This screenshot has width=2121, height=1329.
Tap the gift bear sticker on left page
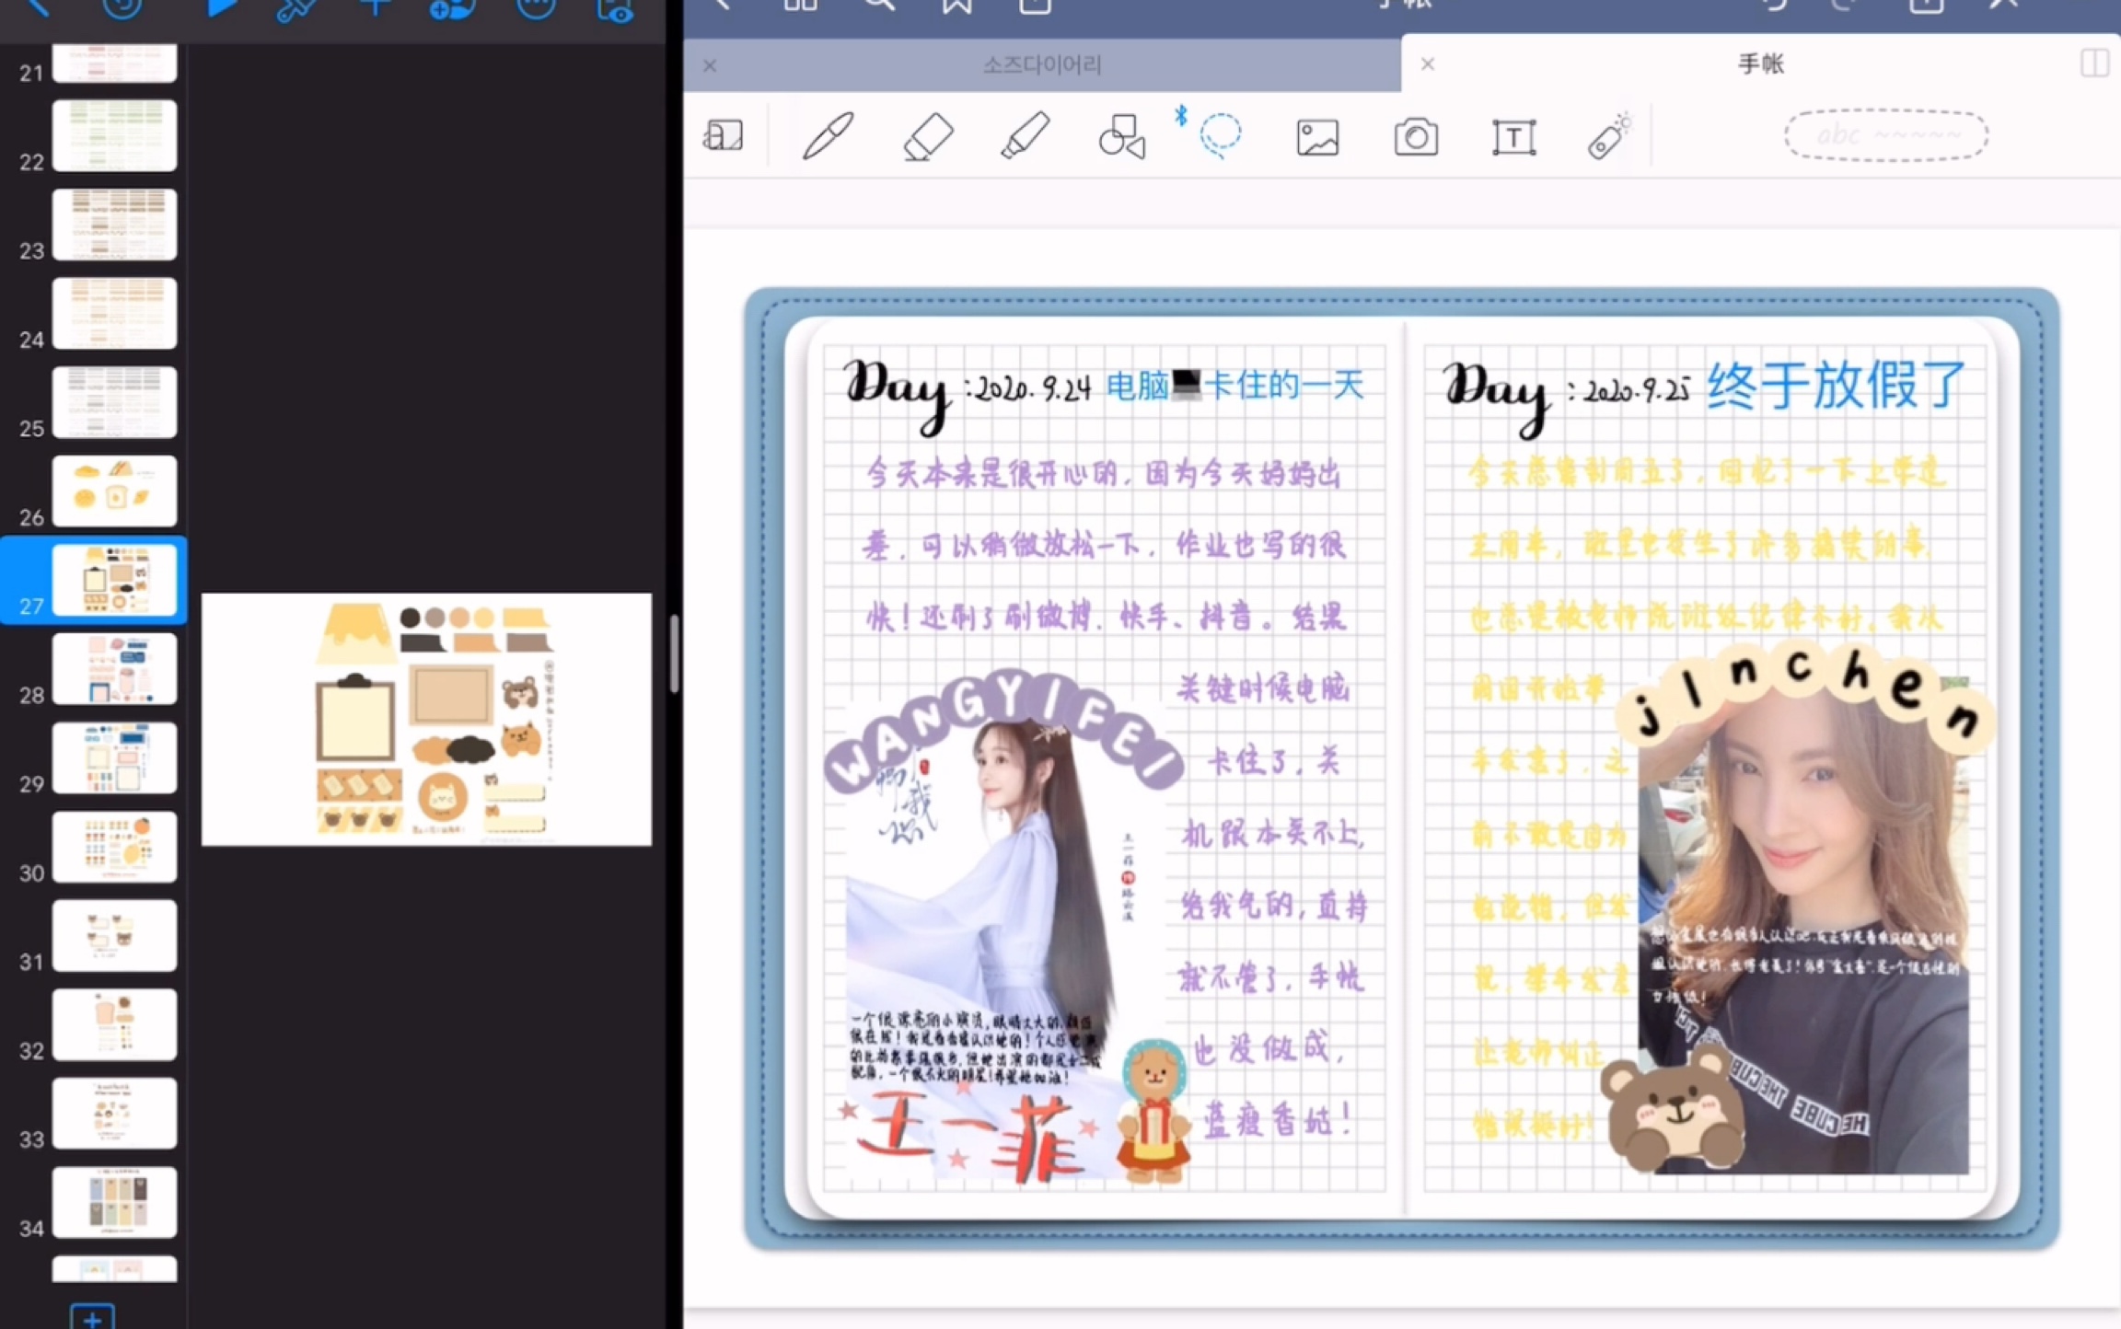(1153, 1110)
